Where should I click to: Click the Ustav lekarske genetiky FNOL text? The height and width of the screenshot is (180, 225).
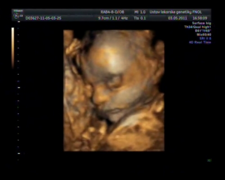click(175, 12)
